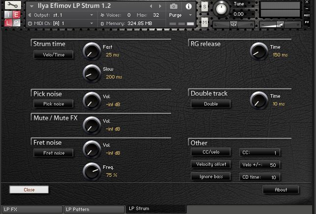
Task: Mute the instrument with M button
Action: click(204, 22)
